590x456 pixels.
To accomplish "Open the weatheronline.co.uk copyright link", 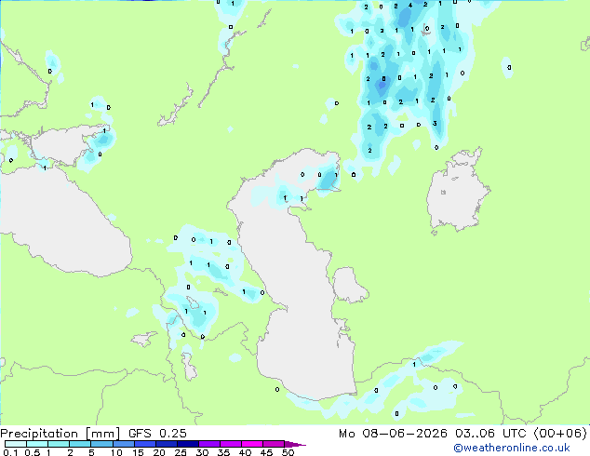I will point(511,448).
